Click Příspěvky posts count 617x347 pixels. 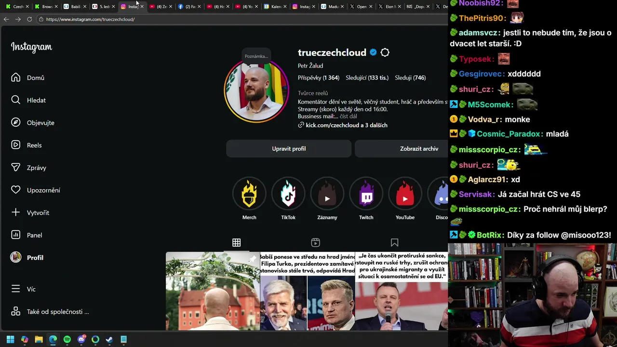pyautogui.click(x=319, y=78)
